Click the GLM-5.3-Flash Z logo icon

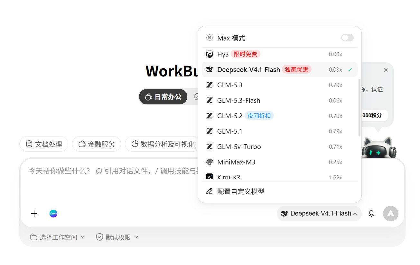click(210, 100)
